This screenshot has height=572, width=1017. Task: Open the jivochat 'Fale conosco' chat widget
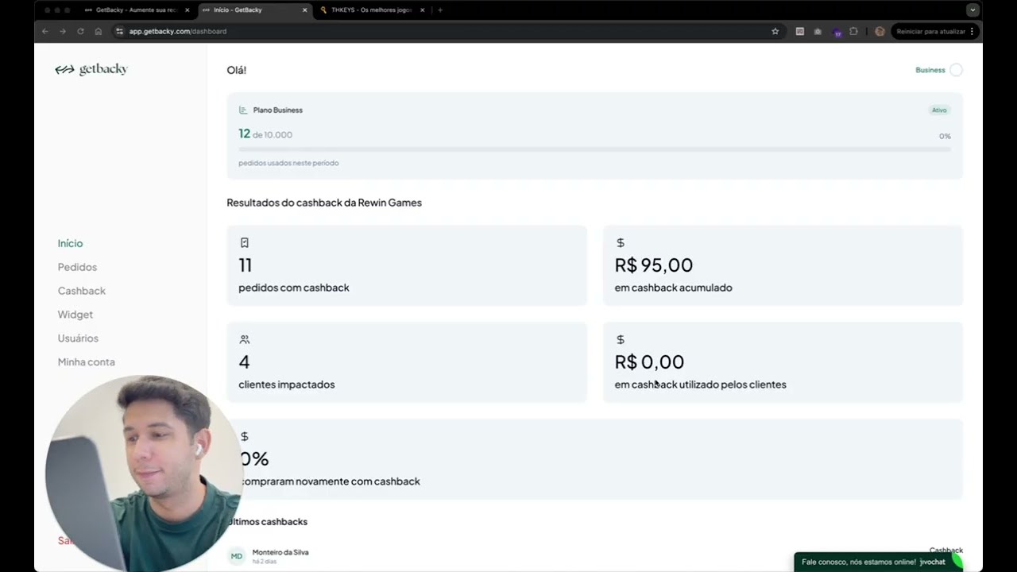click(x=879, y=562)
